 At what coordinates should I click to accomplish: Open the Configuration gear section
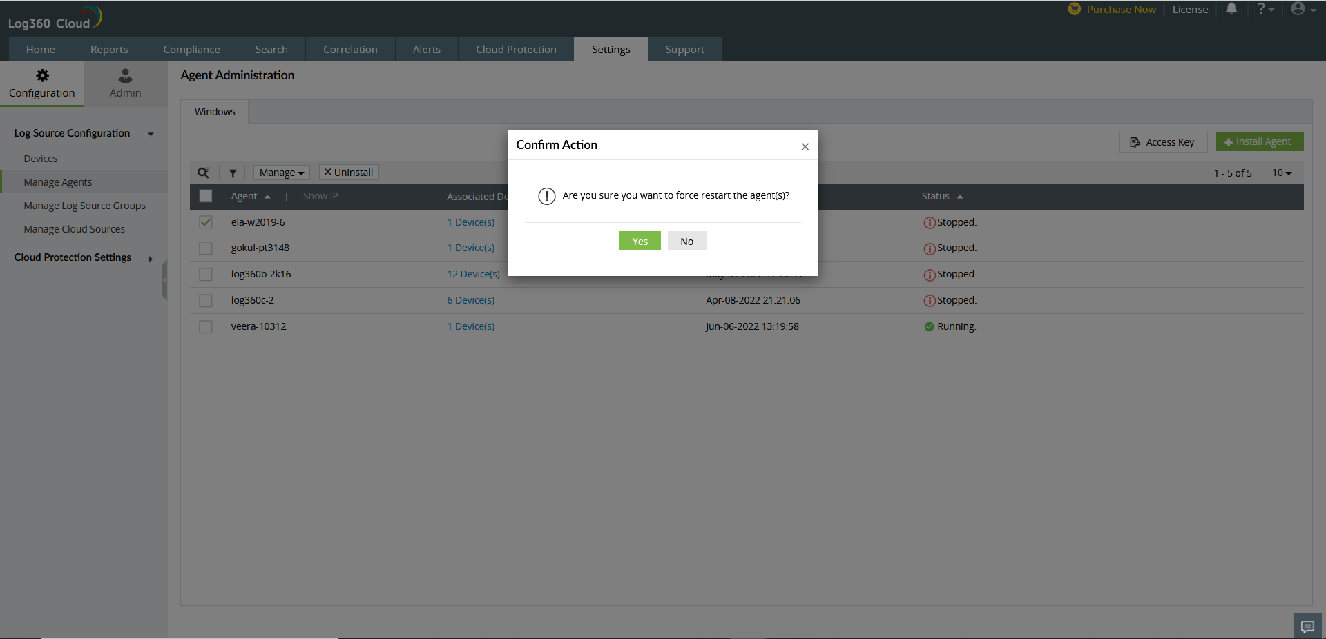[42, 83]
